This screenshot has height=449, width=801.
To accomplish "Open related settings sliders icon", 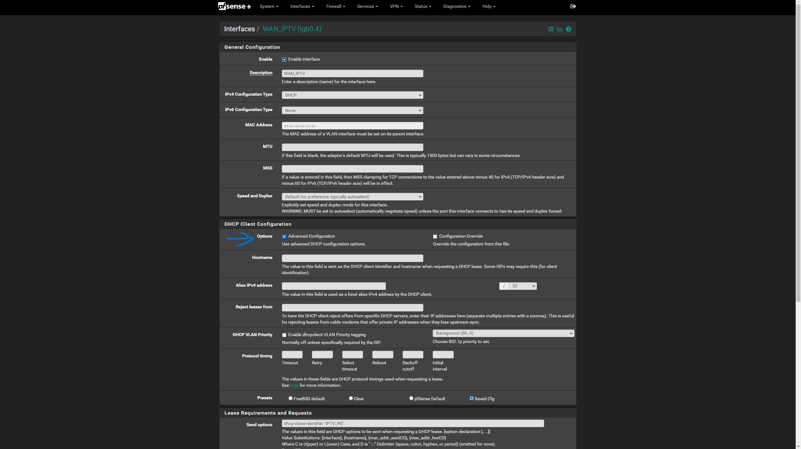I will (551, 29).
